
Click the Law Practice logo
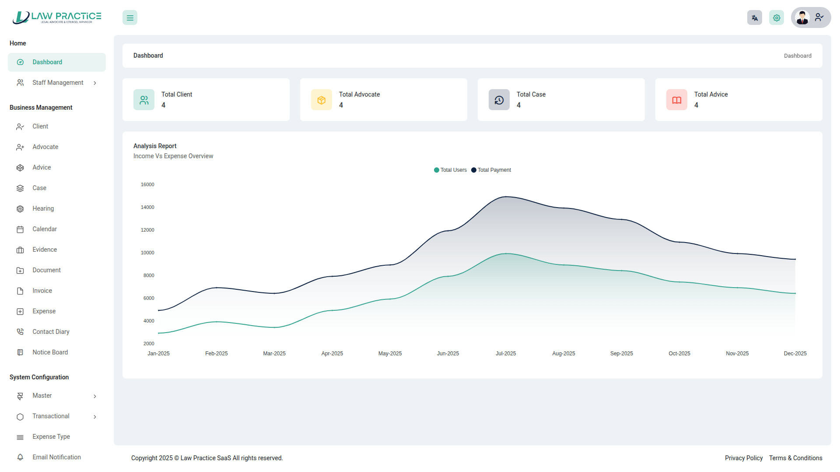(x=57, y=17)
